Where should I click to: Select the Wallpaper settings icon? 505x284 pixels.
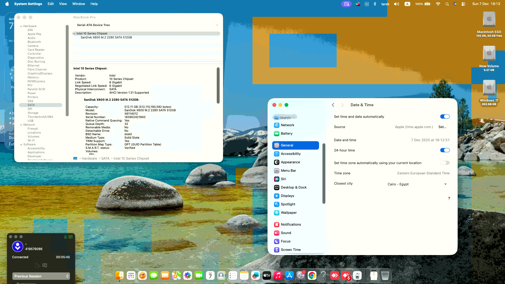point(289,212)
